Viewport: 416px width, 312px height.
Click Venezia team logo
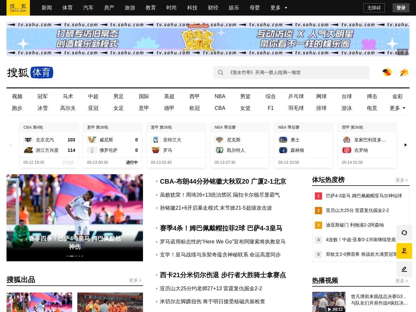pos(92,140)
